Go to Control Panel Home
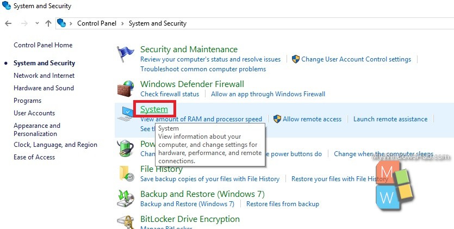 click(43, 45)
